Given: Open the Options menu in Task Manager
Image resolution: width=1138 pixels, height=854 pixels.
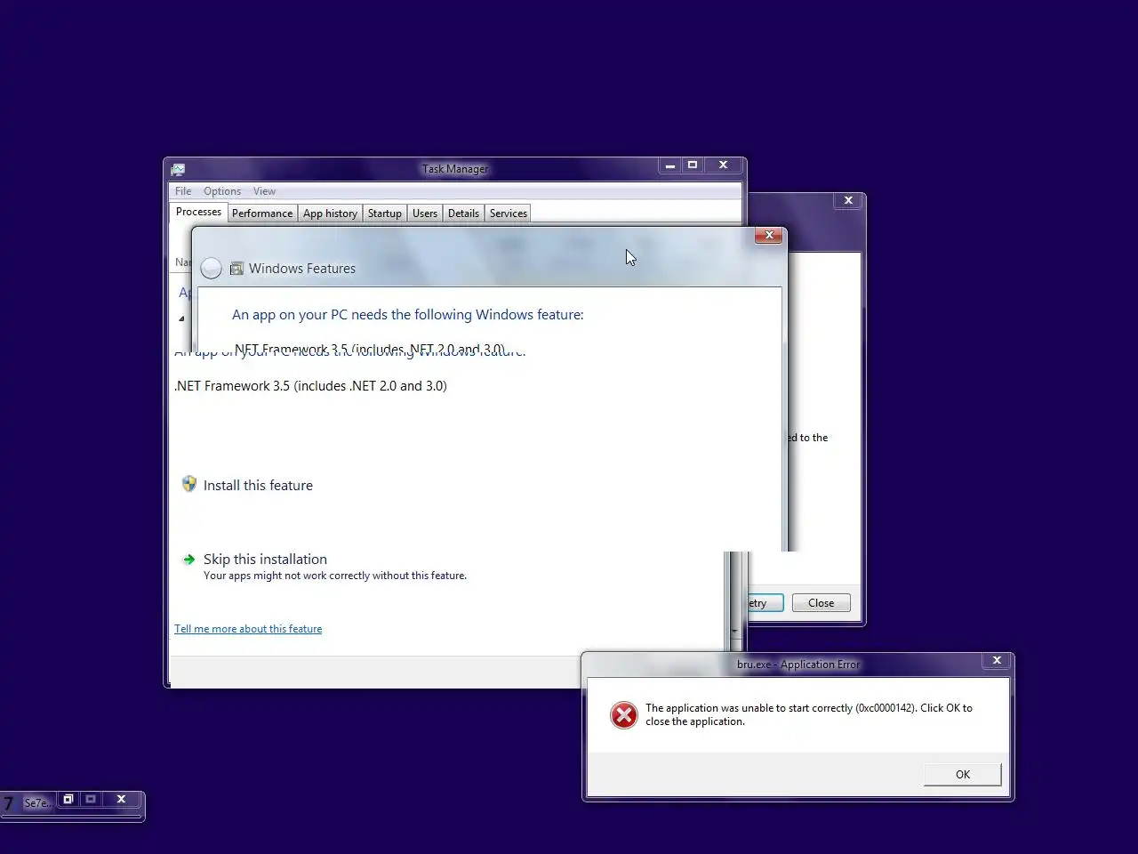Looking at the screenshot, I should point(222,191).
